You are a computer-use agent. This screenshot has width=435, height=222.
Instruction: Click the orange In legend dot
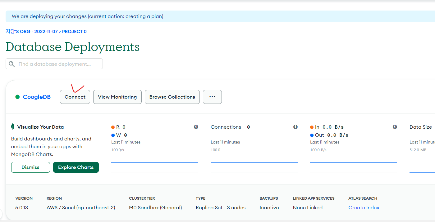point(312,127)
